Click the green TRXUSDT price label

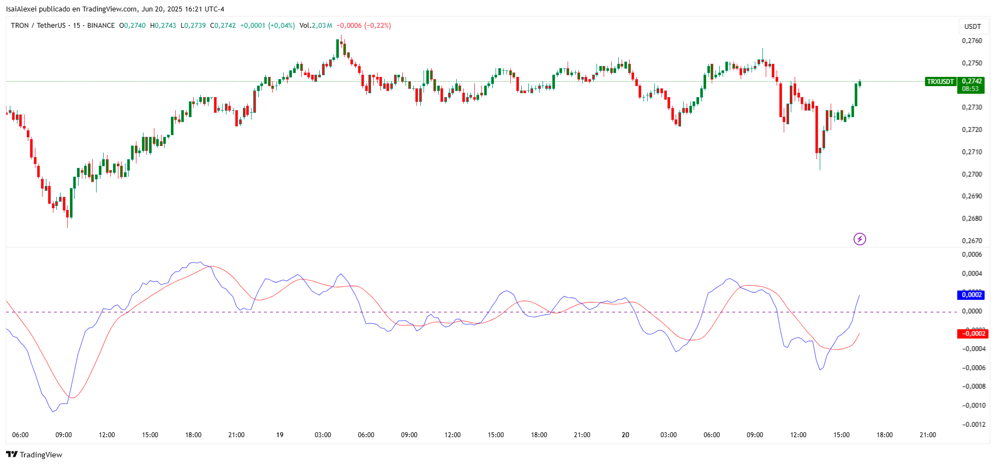940,82
